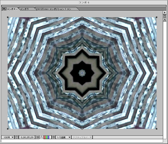Click the composition icon on コンポ4 tab
This screenshot has height=144, width=168.
[5, 9]
